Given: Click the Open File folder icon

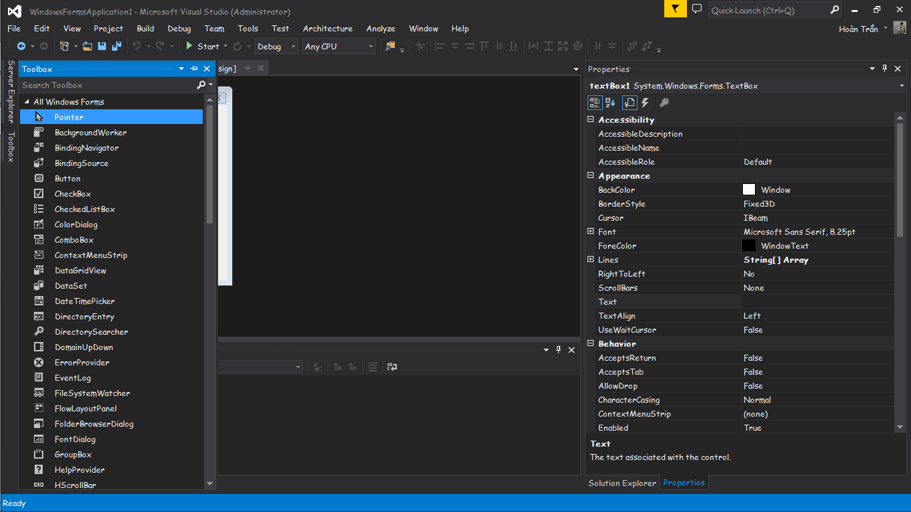Looking at the screenshot, I should (87, 46).
